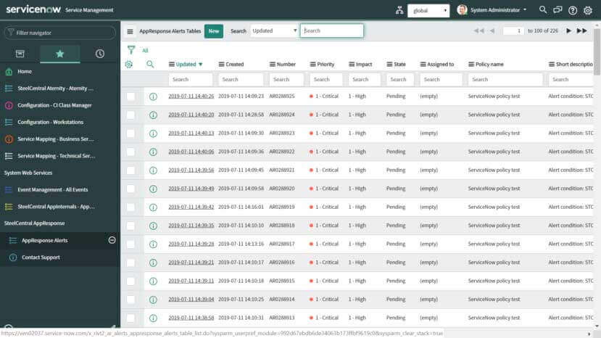Viewport: 601px width, 338px height.
Task: Select checkbox for row AR0288922
Action: click(130, 152)
